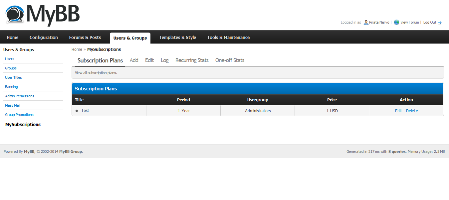Select Banning in the sidebar

click(11, 87)
